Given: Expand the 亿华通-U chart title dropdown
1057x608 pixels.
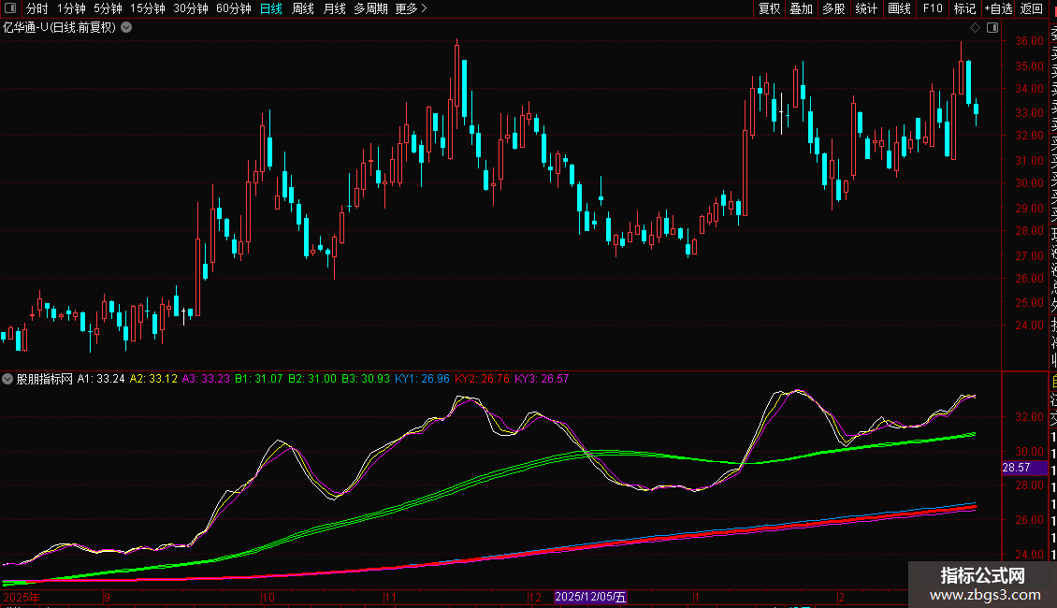Looking at the screenshot, I should [x=126, y=27].
